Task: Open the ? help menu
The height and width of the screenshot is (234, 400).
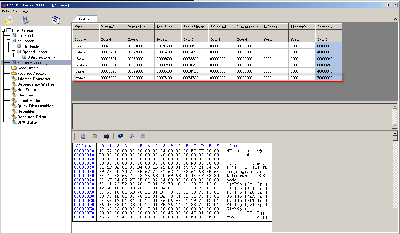Action: click(33, 11)
